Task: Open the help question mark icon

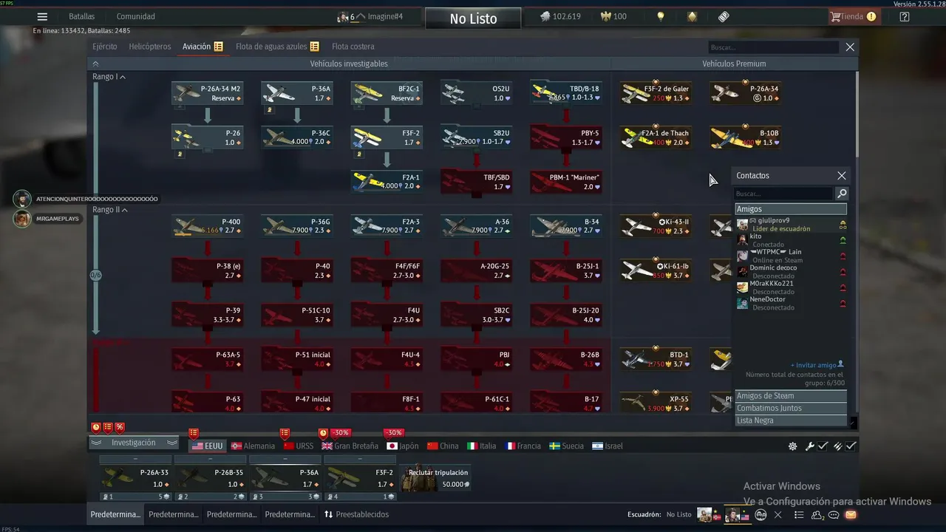Action: click(x=905, y=17)
